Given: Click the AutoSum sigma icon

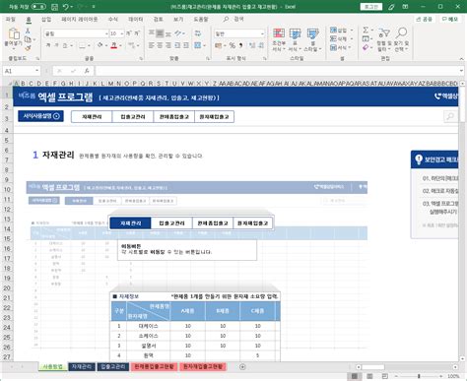Looking at the screenshot, I should point(366,31).
